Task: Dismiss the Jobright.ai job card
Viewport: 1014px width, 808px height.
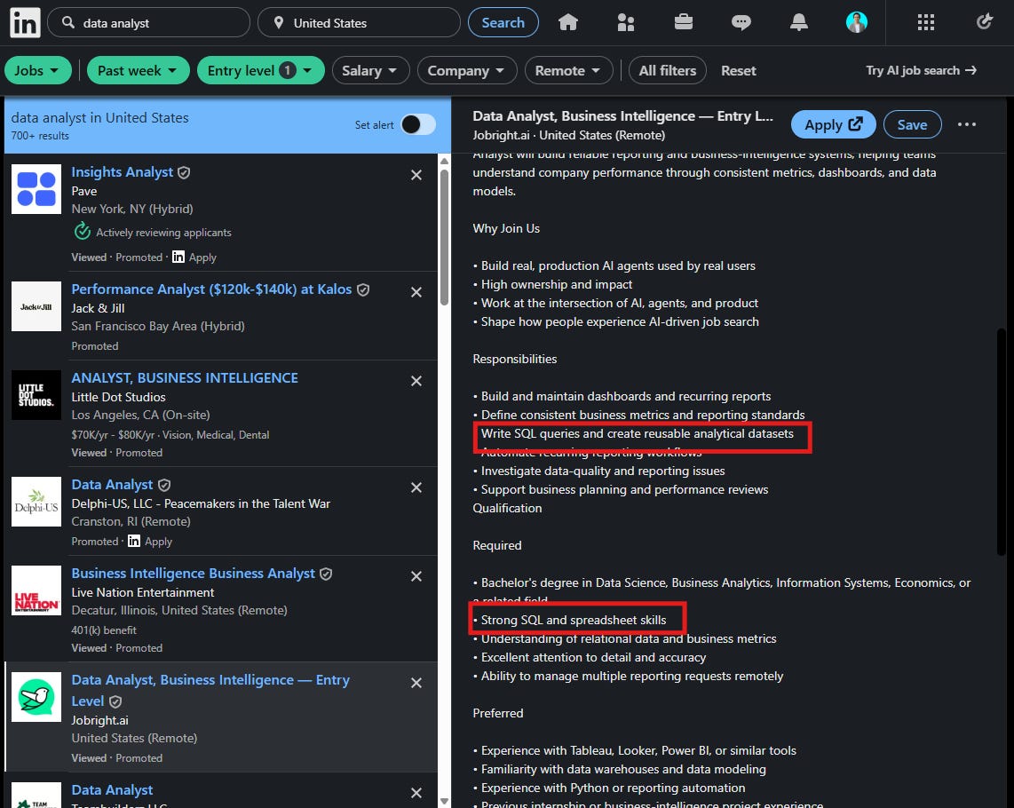Action: coord(416,683)
